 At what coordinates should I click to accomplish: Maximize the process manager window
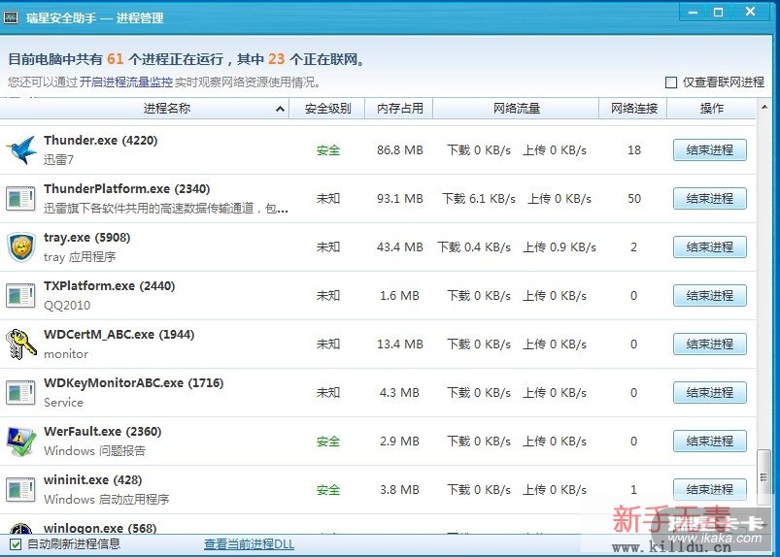[x=718, y=13]
